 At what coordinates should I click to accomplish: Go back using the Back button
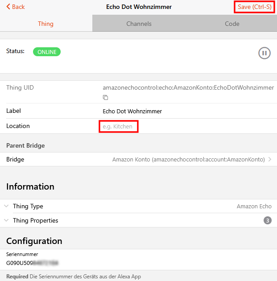coord(16,7)
